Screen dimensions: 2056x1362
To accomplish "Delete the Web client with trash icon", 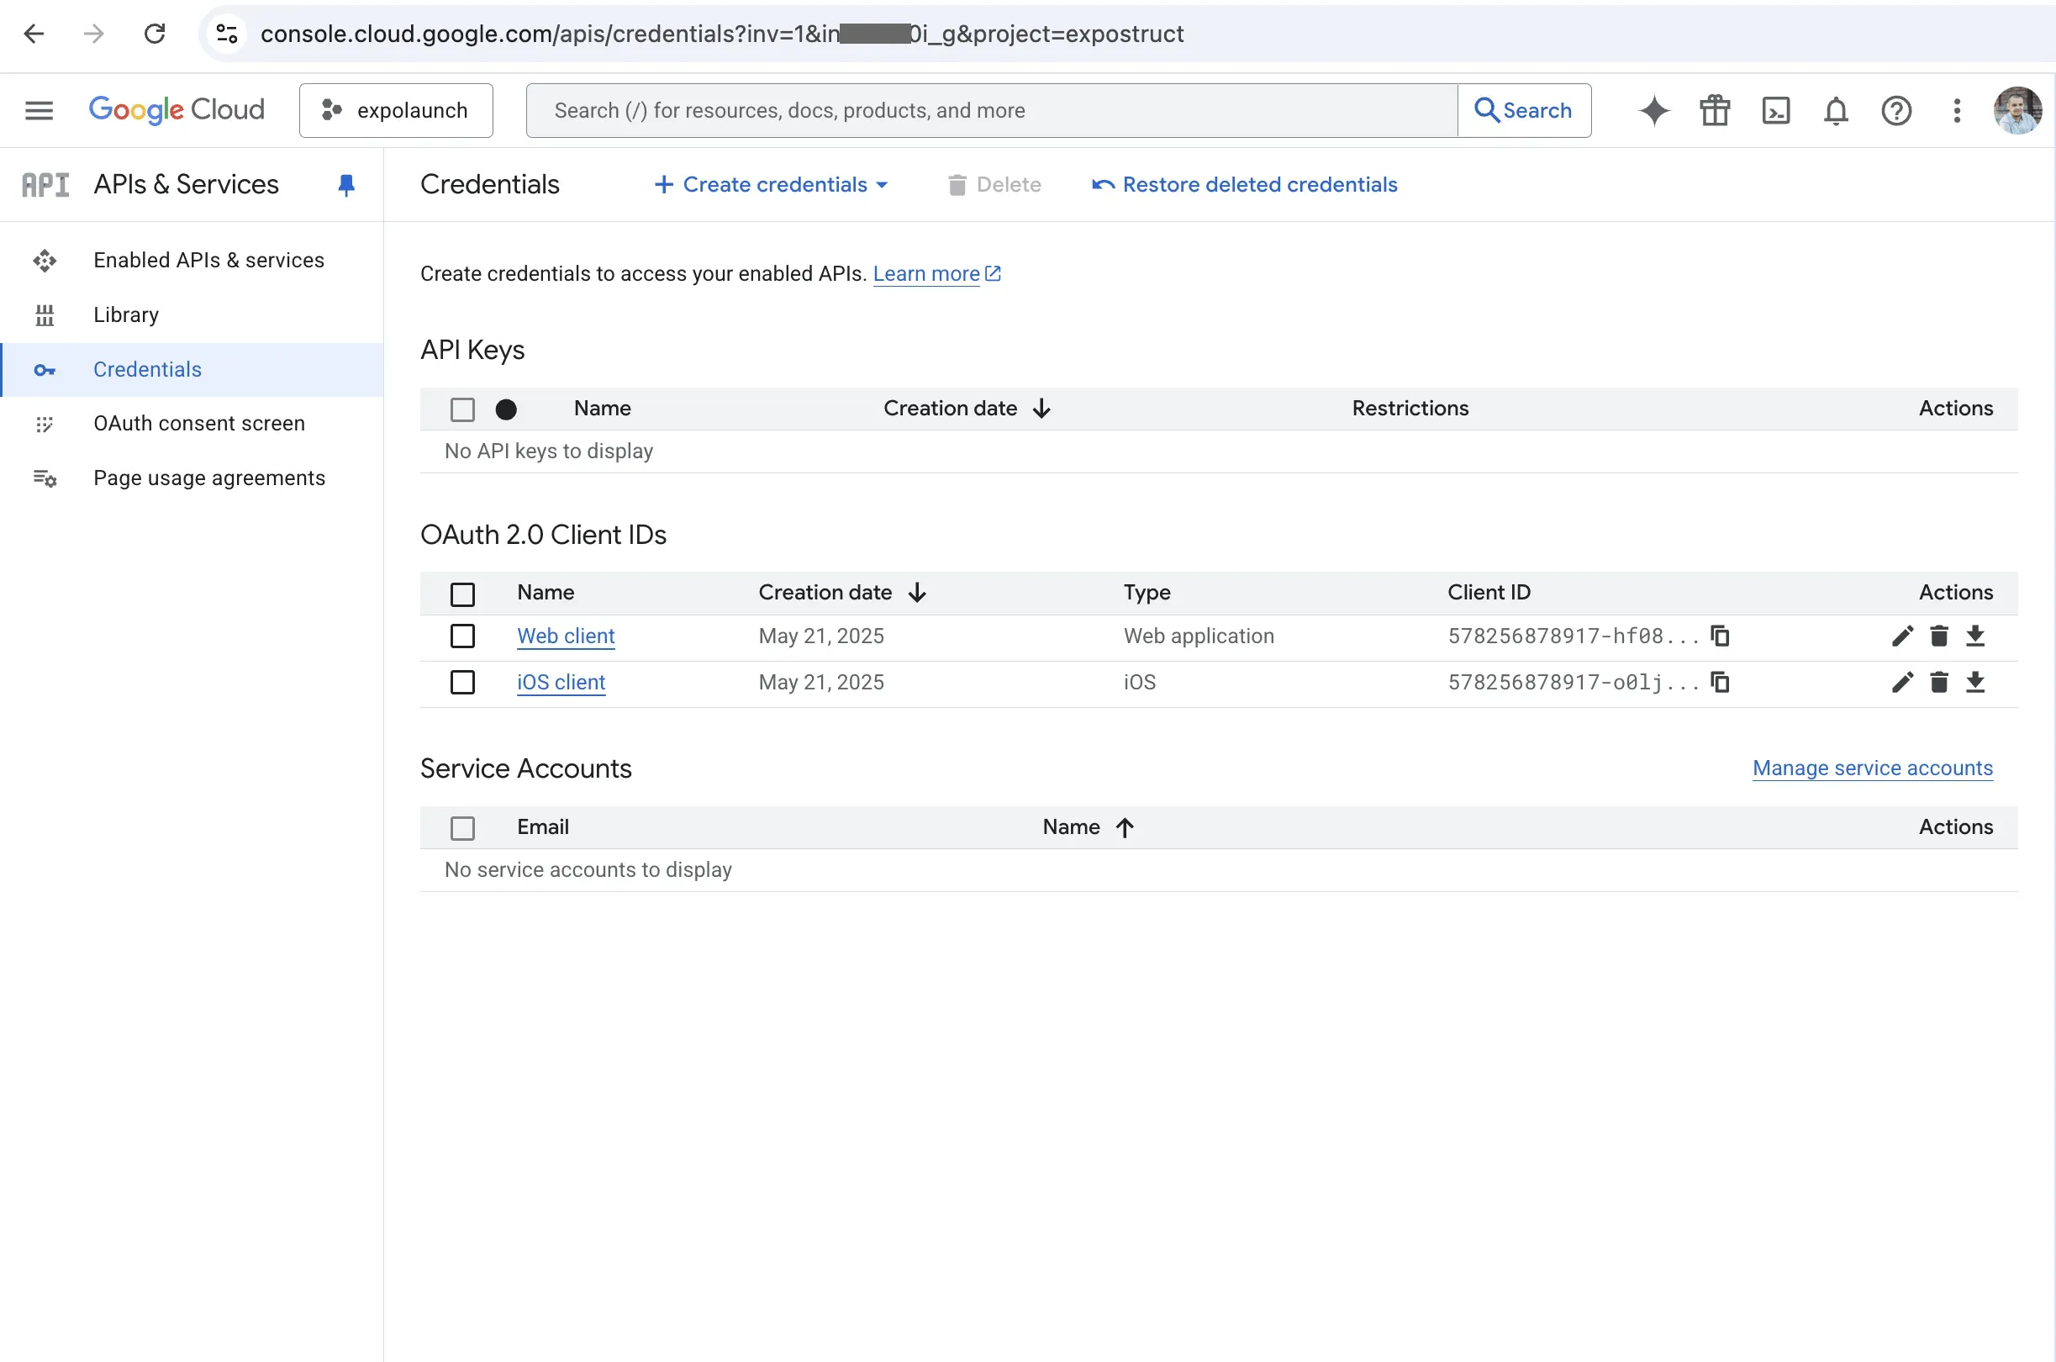I will 1939,636.
